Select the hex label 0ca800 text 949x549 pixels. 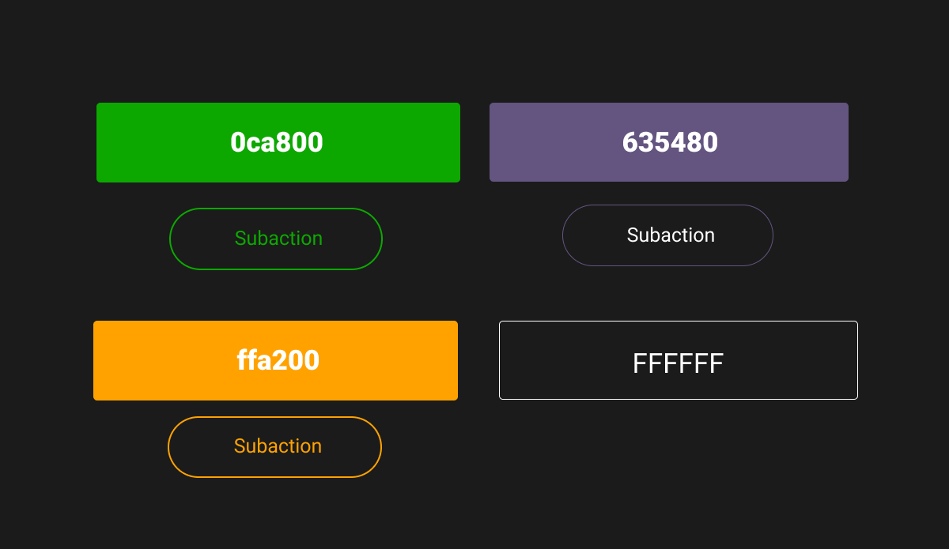[277, 142]
